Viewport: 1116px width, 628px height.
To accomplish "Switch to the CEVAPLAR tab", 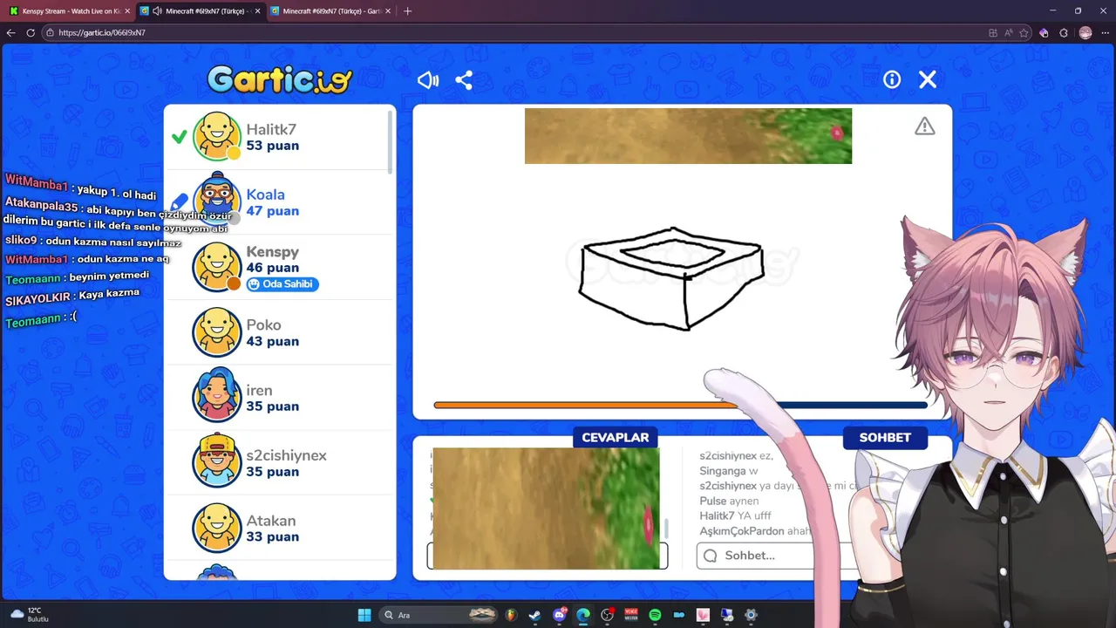I will pos(616,438).
